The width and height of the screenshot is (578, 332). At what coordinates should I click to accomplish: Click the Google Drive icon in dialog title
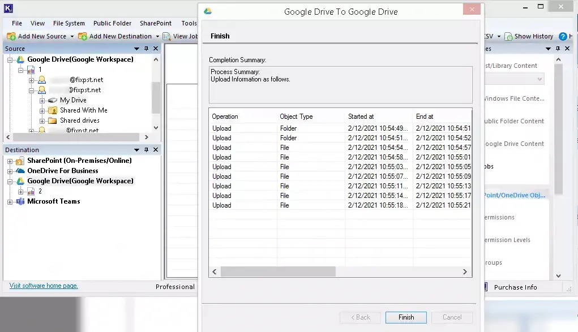pos(208,11)
